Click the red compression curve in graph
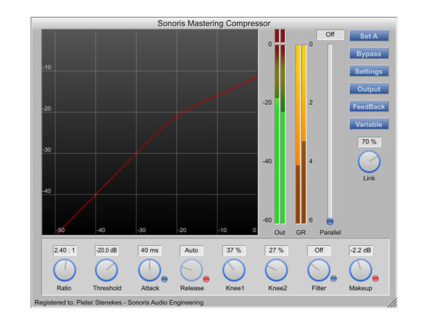Screen dimensions: 430x323 [156, 132]
